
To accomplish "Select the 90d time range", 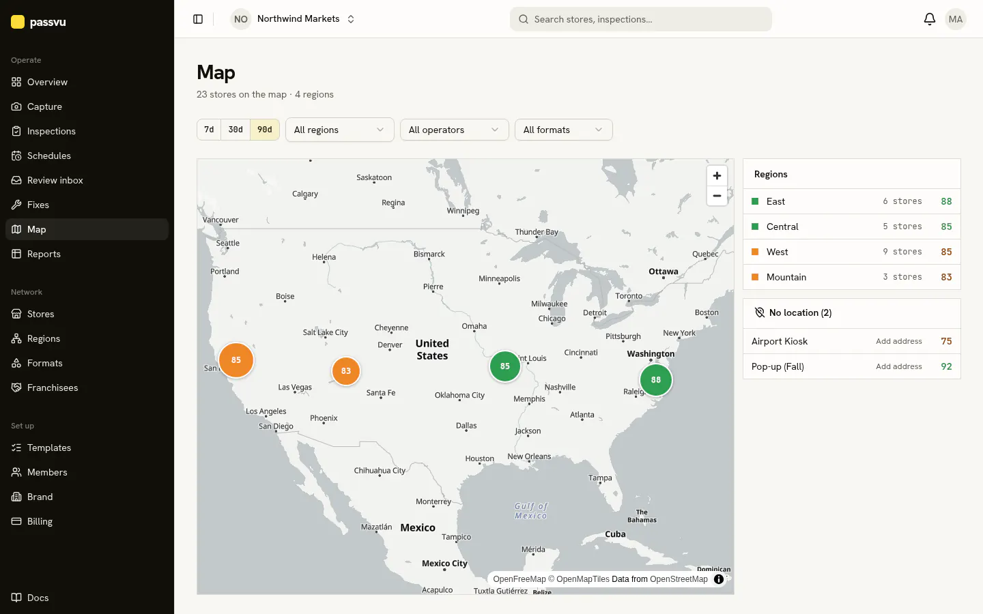I will [x=265, y=130].
